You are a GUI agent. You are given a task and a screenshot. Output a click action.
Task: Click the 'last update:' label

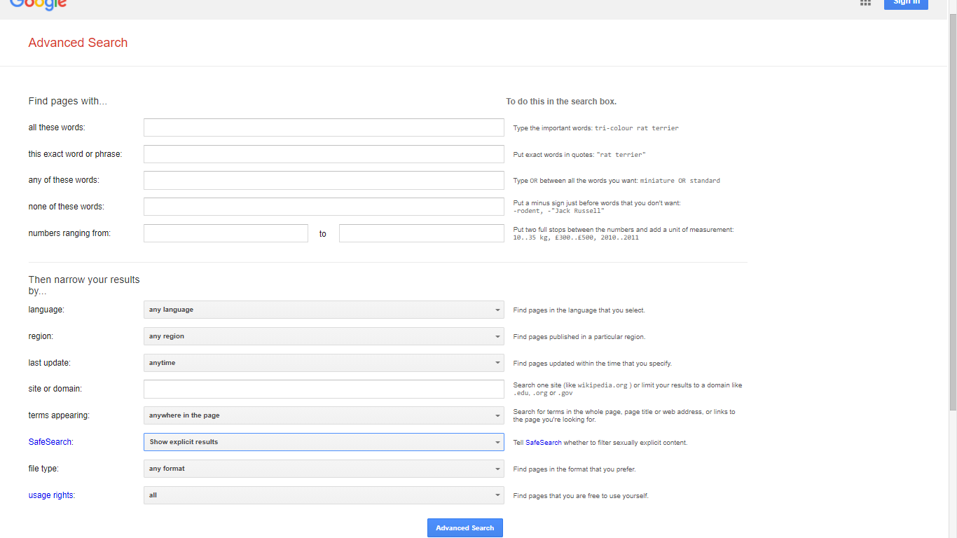point(50,363)
